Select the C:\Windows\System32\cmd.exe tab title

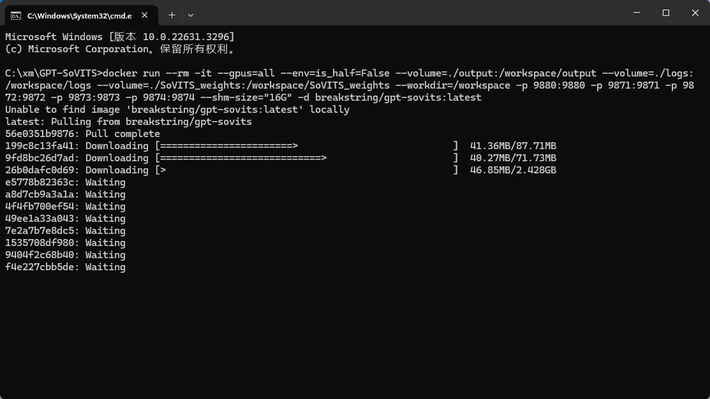pyautogui.click(x=79, y=15)
